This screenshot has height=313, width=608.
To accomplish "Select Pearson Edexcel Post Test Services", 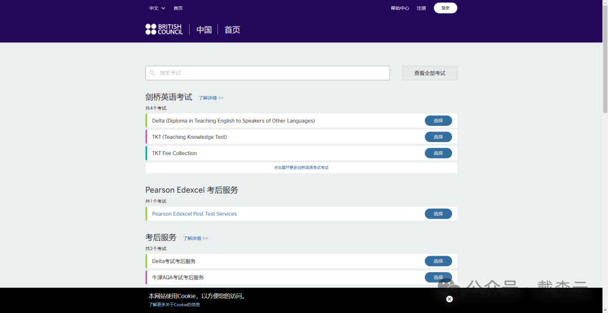I will click(438, 214).
